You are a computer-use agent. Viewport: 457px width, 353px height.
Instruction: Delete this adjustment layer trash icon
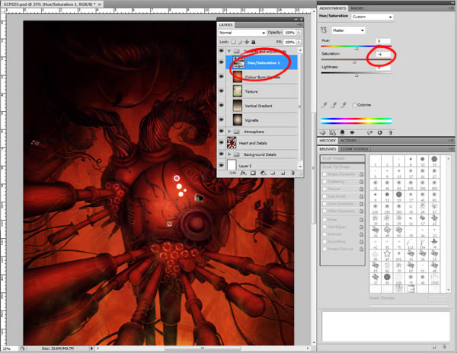[x=390, y=132]
